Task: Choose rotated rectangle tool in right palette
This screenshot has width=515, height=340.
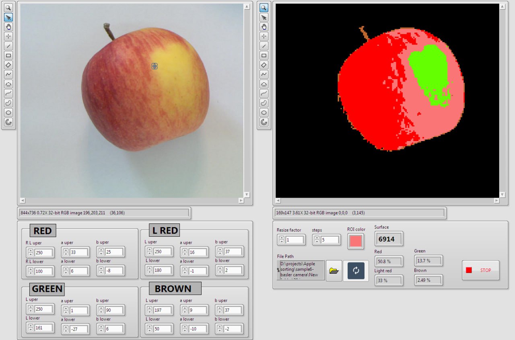Action: point(264,65)
